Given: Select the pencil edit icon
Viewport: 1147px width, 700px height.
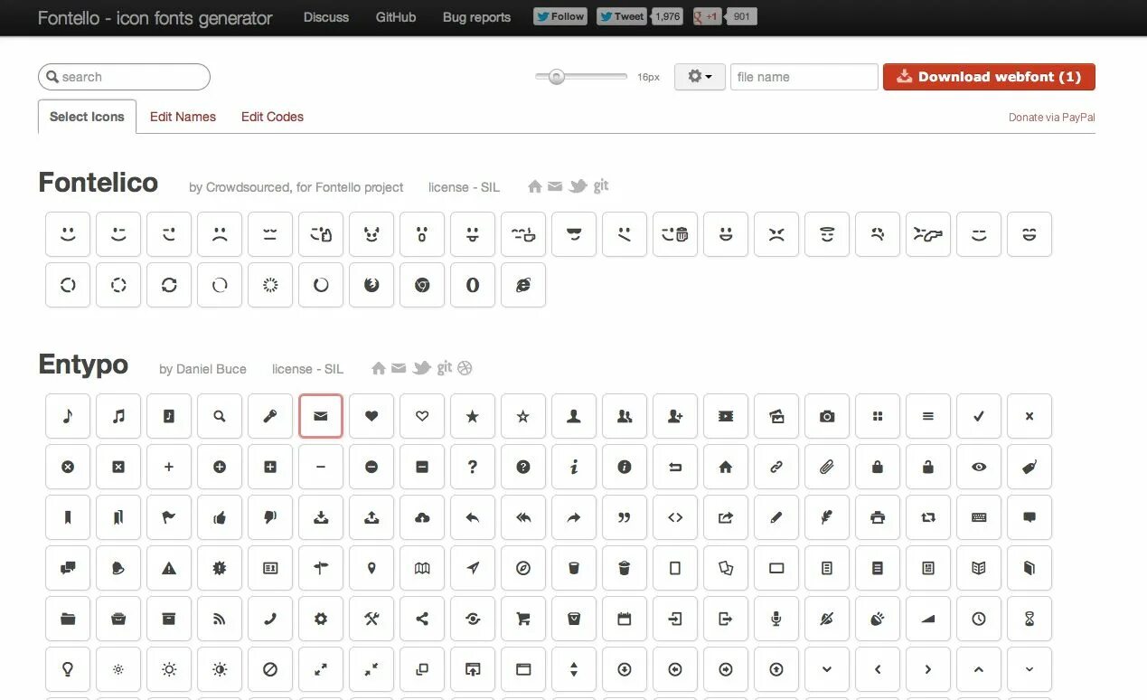Looking at the screenshot, I should tap(776, 517).
